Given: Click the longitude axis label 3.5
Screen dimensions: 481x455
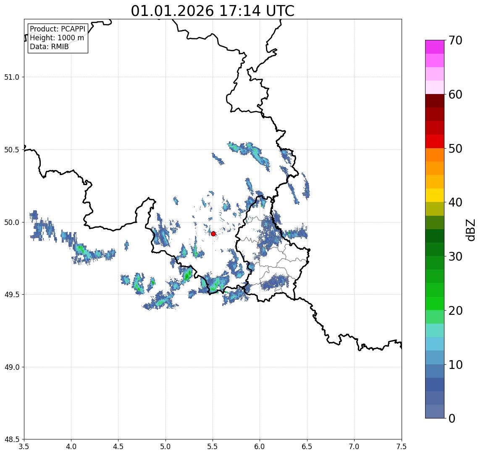Looking at the screenshot, I should click(24, 446).
